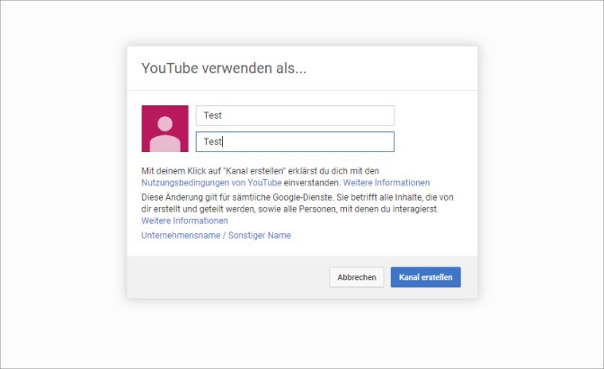Viewport: 604px width, 369px height.
Task: Open Weitere Informationen link below interagierst paragraph
Action: tap(184, 220)
